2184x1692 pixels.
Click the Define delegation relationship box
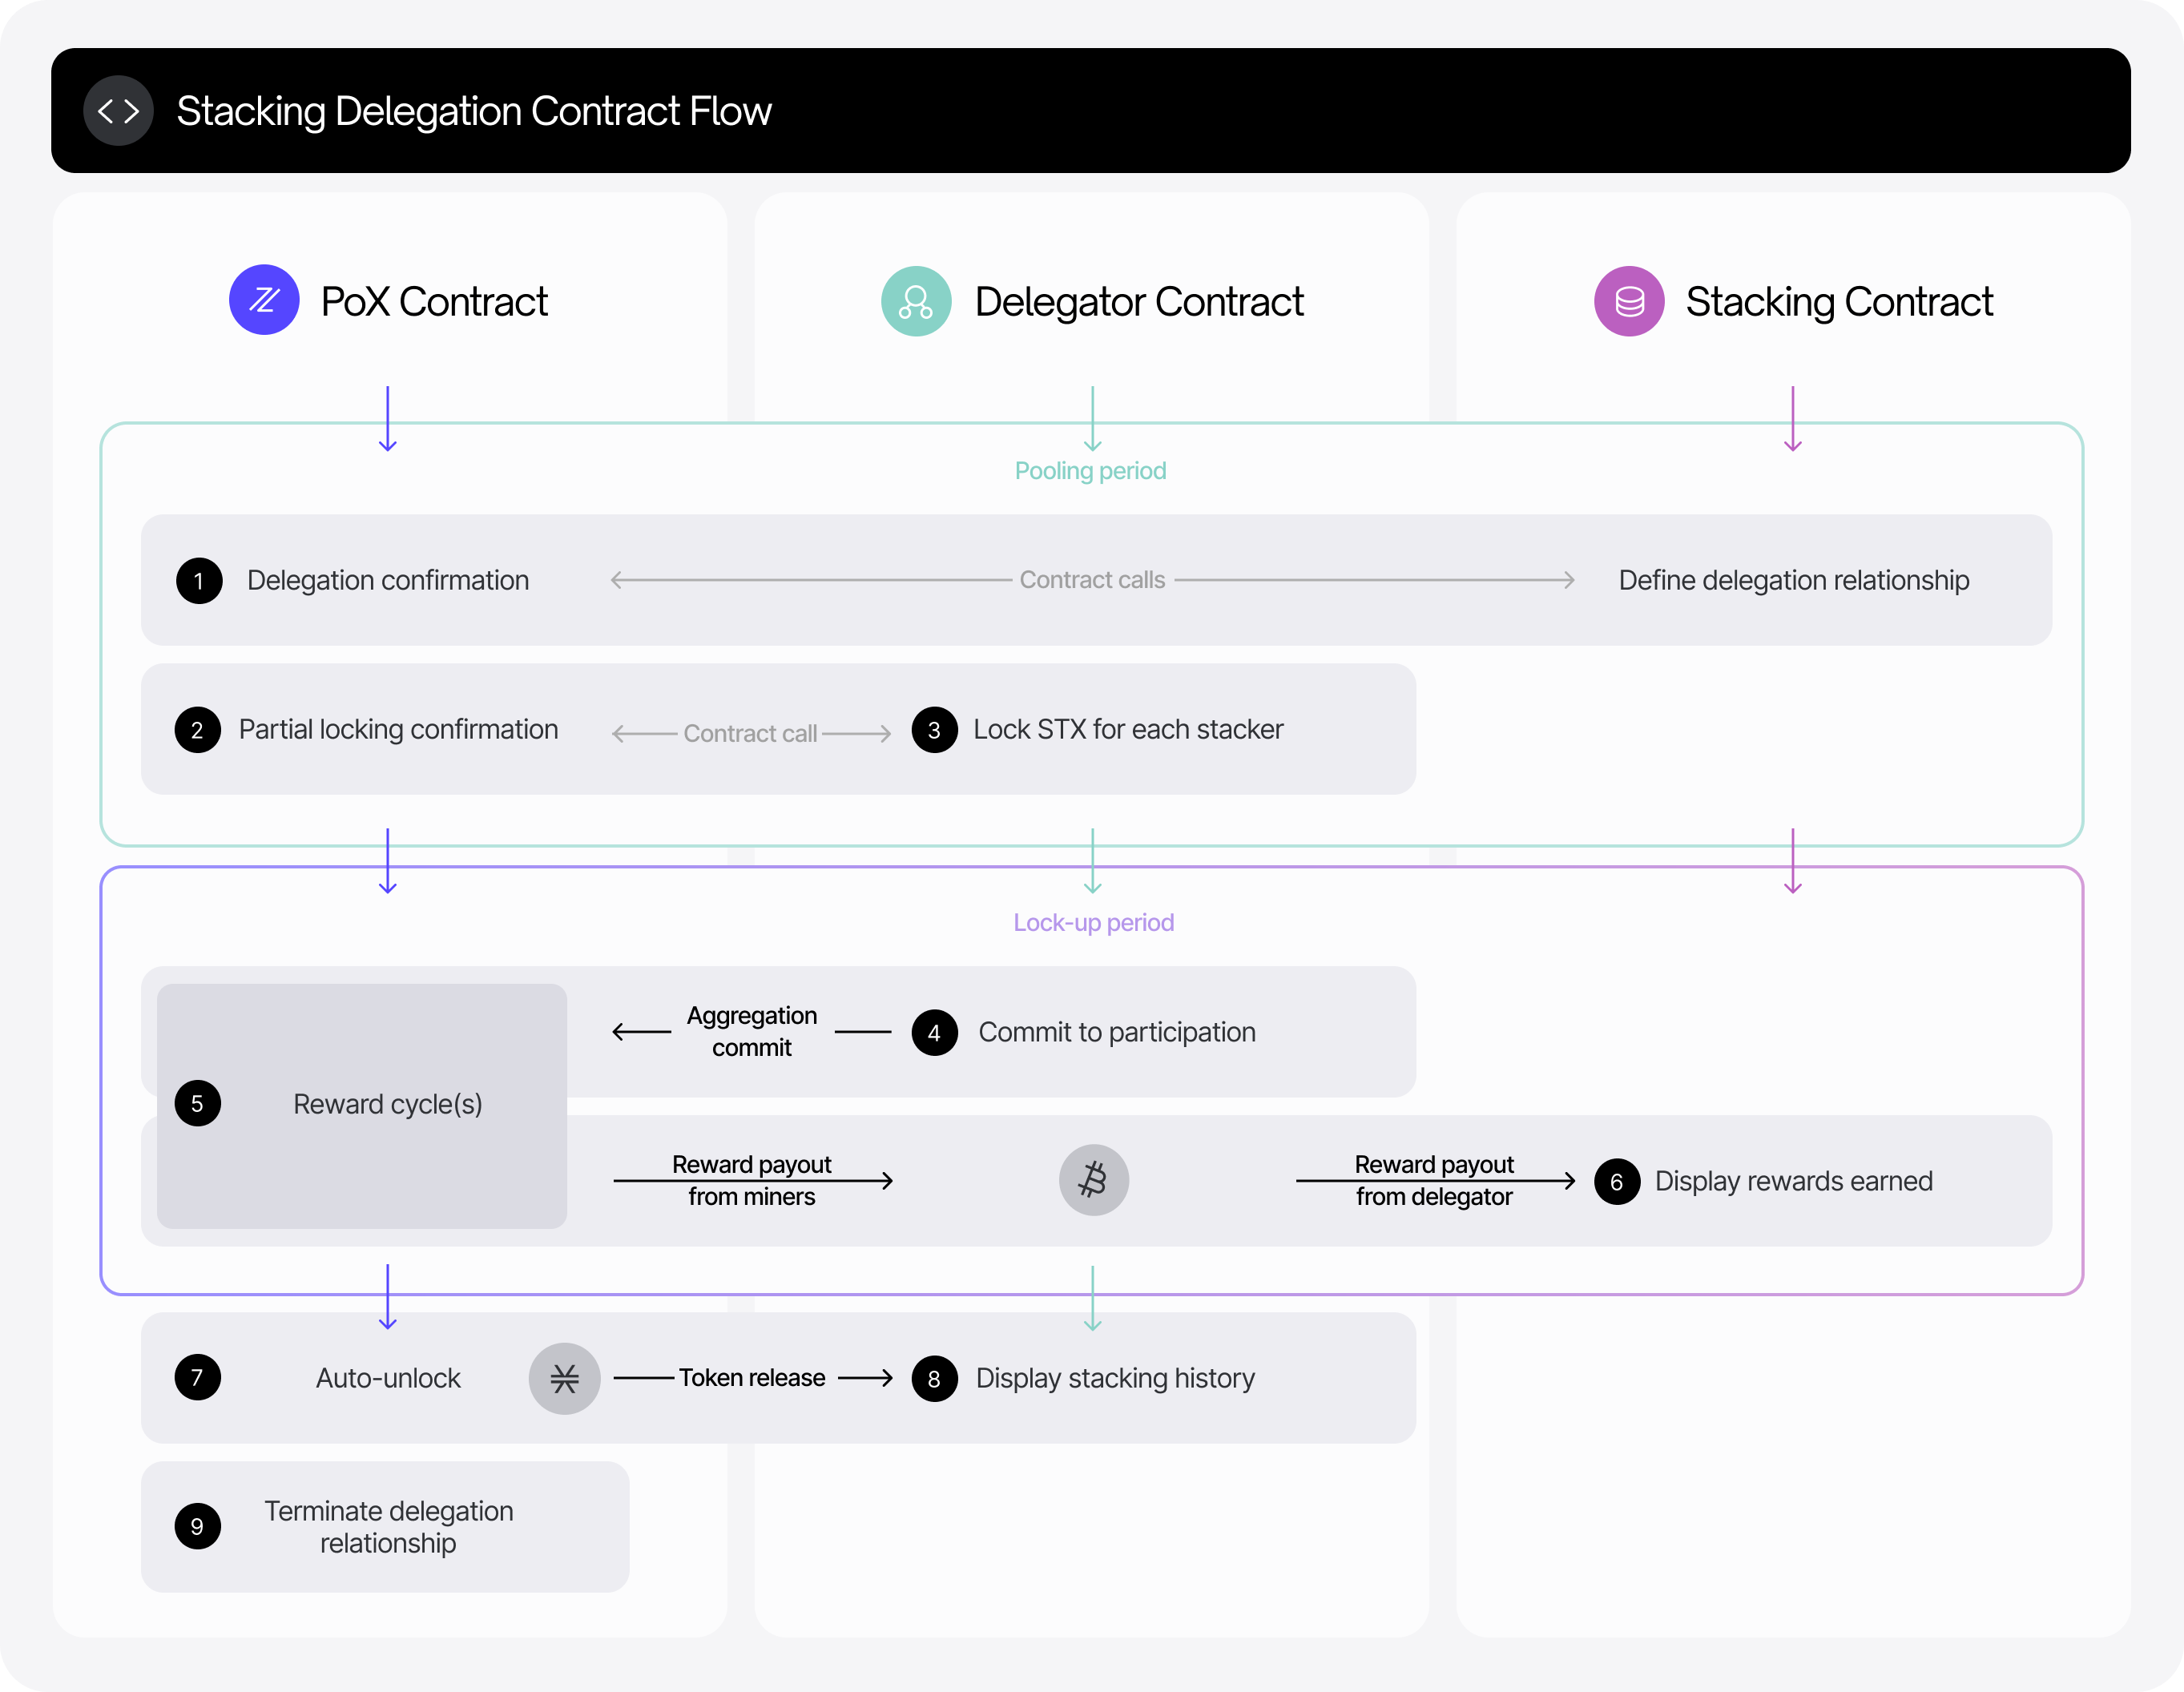1793,580
